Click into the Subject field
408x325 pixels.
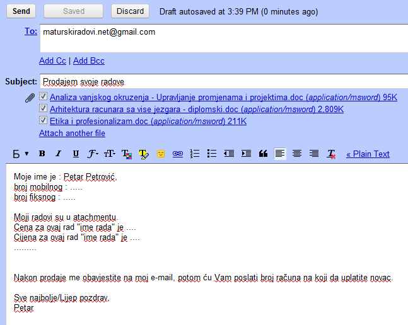click(221, 82)
